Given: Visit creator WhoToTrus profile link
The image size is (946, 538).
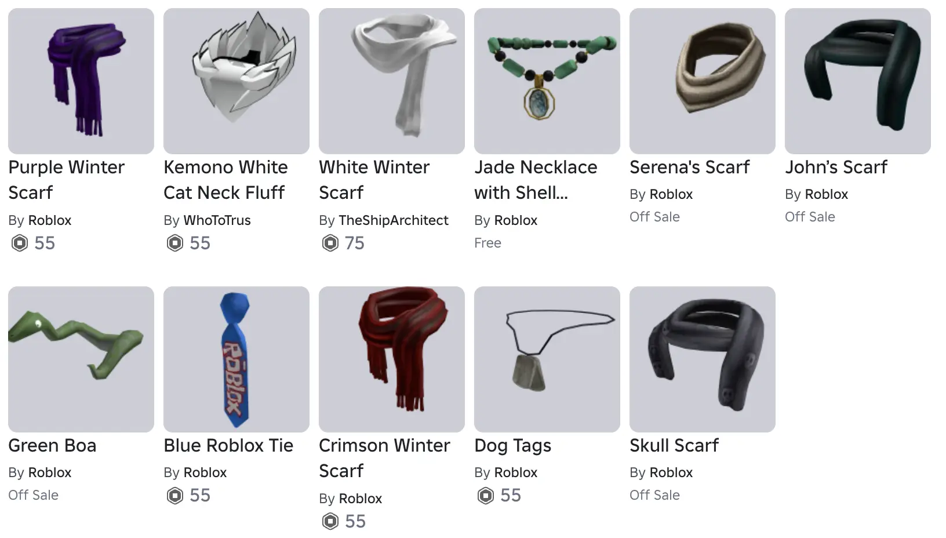Looking at the screenshot, I should click(217, 220).
